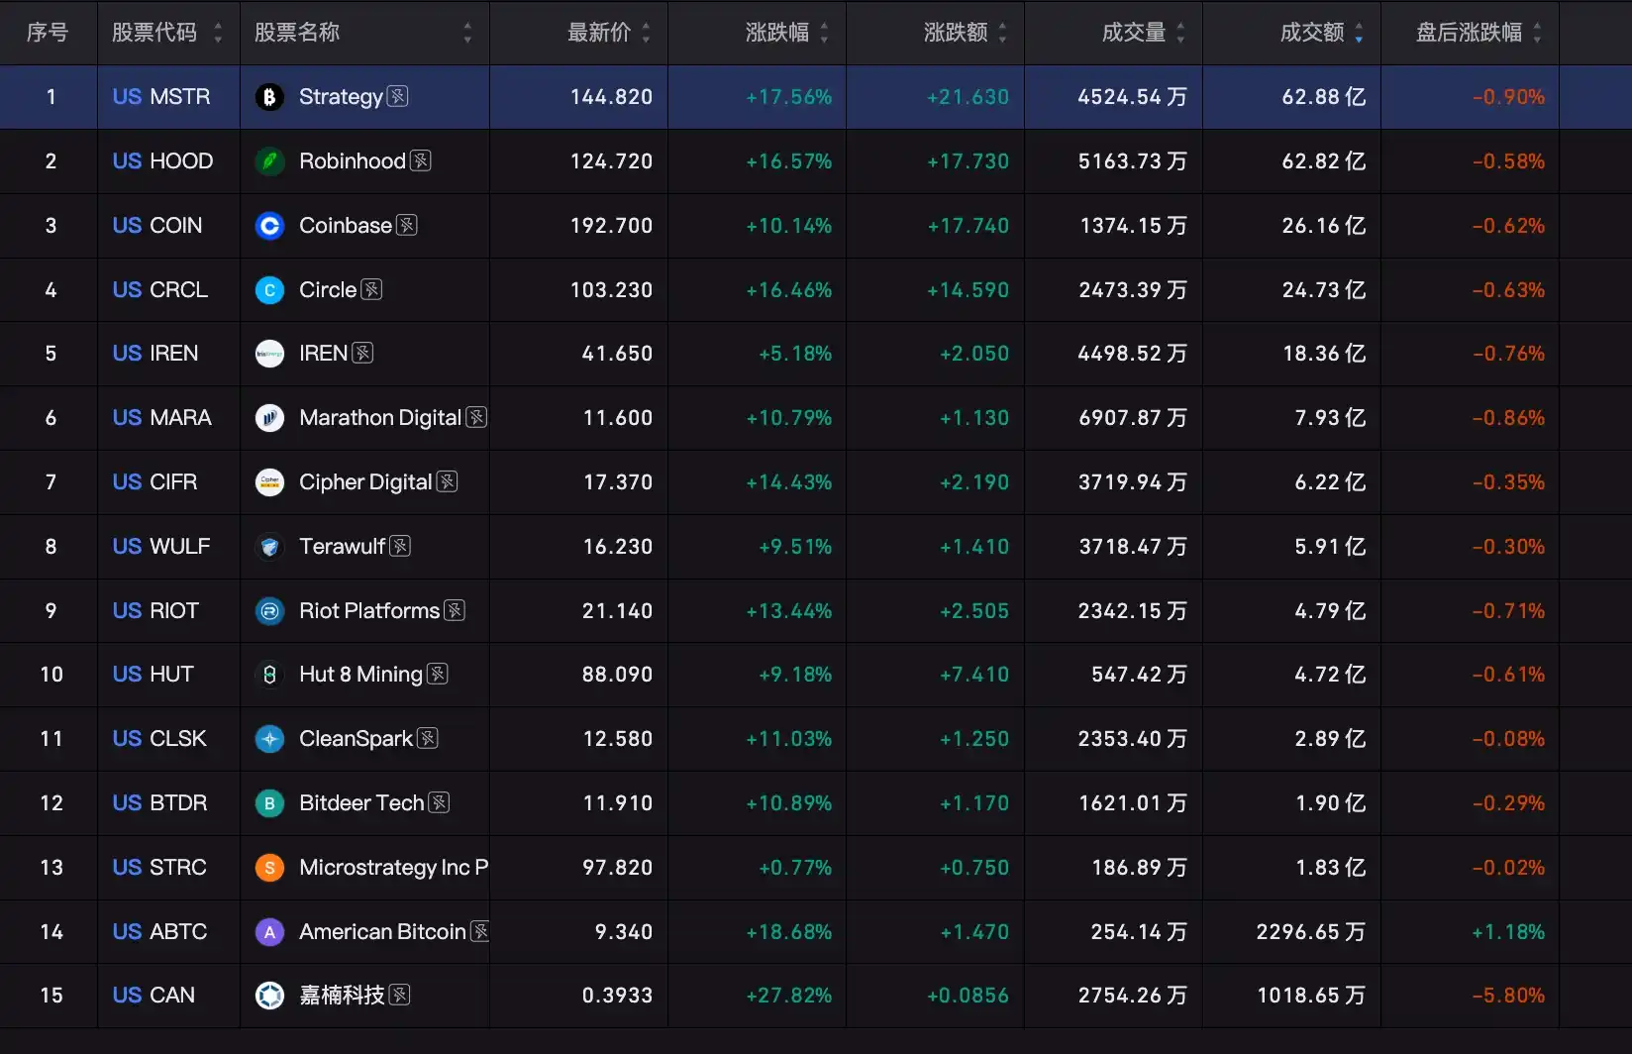Open the US HOOD ticker code
The image size is (1632, 1054).
click(x=163, y=161)
